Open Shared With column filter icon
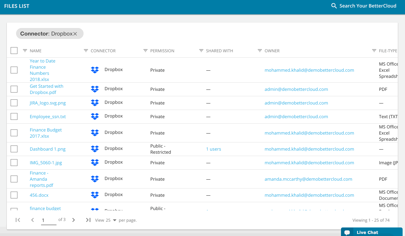 pos(201,51)
